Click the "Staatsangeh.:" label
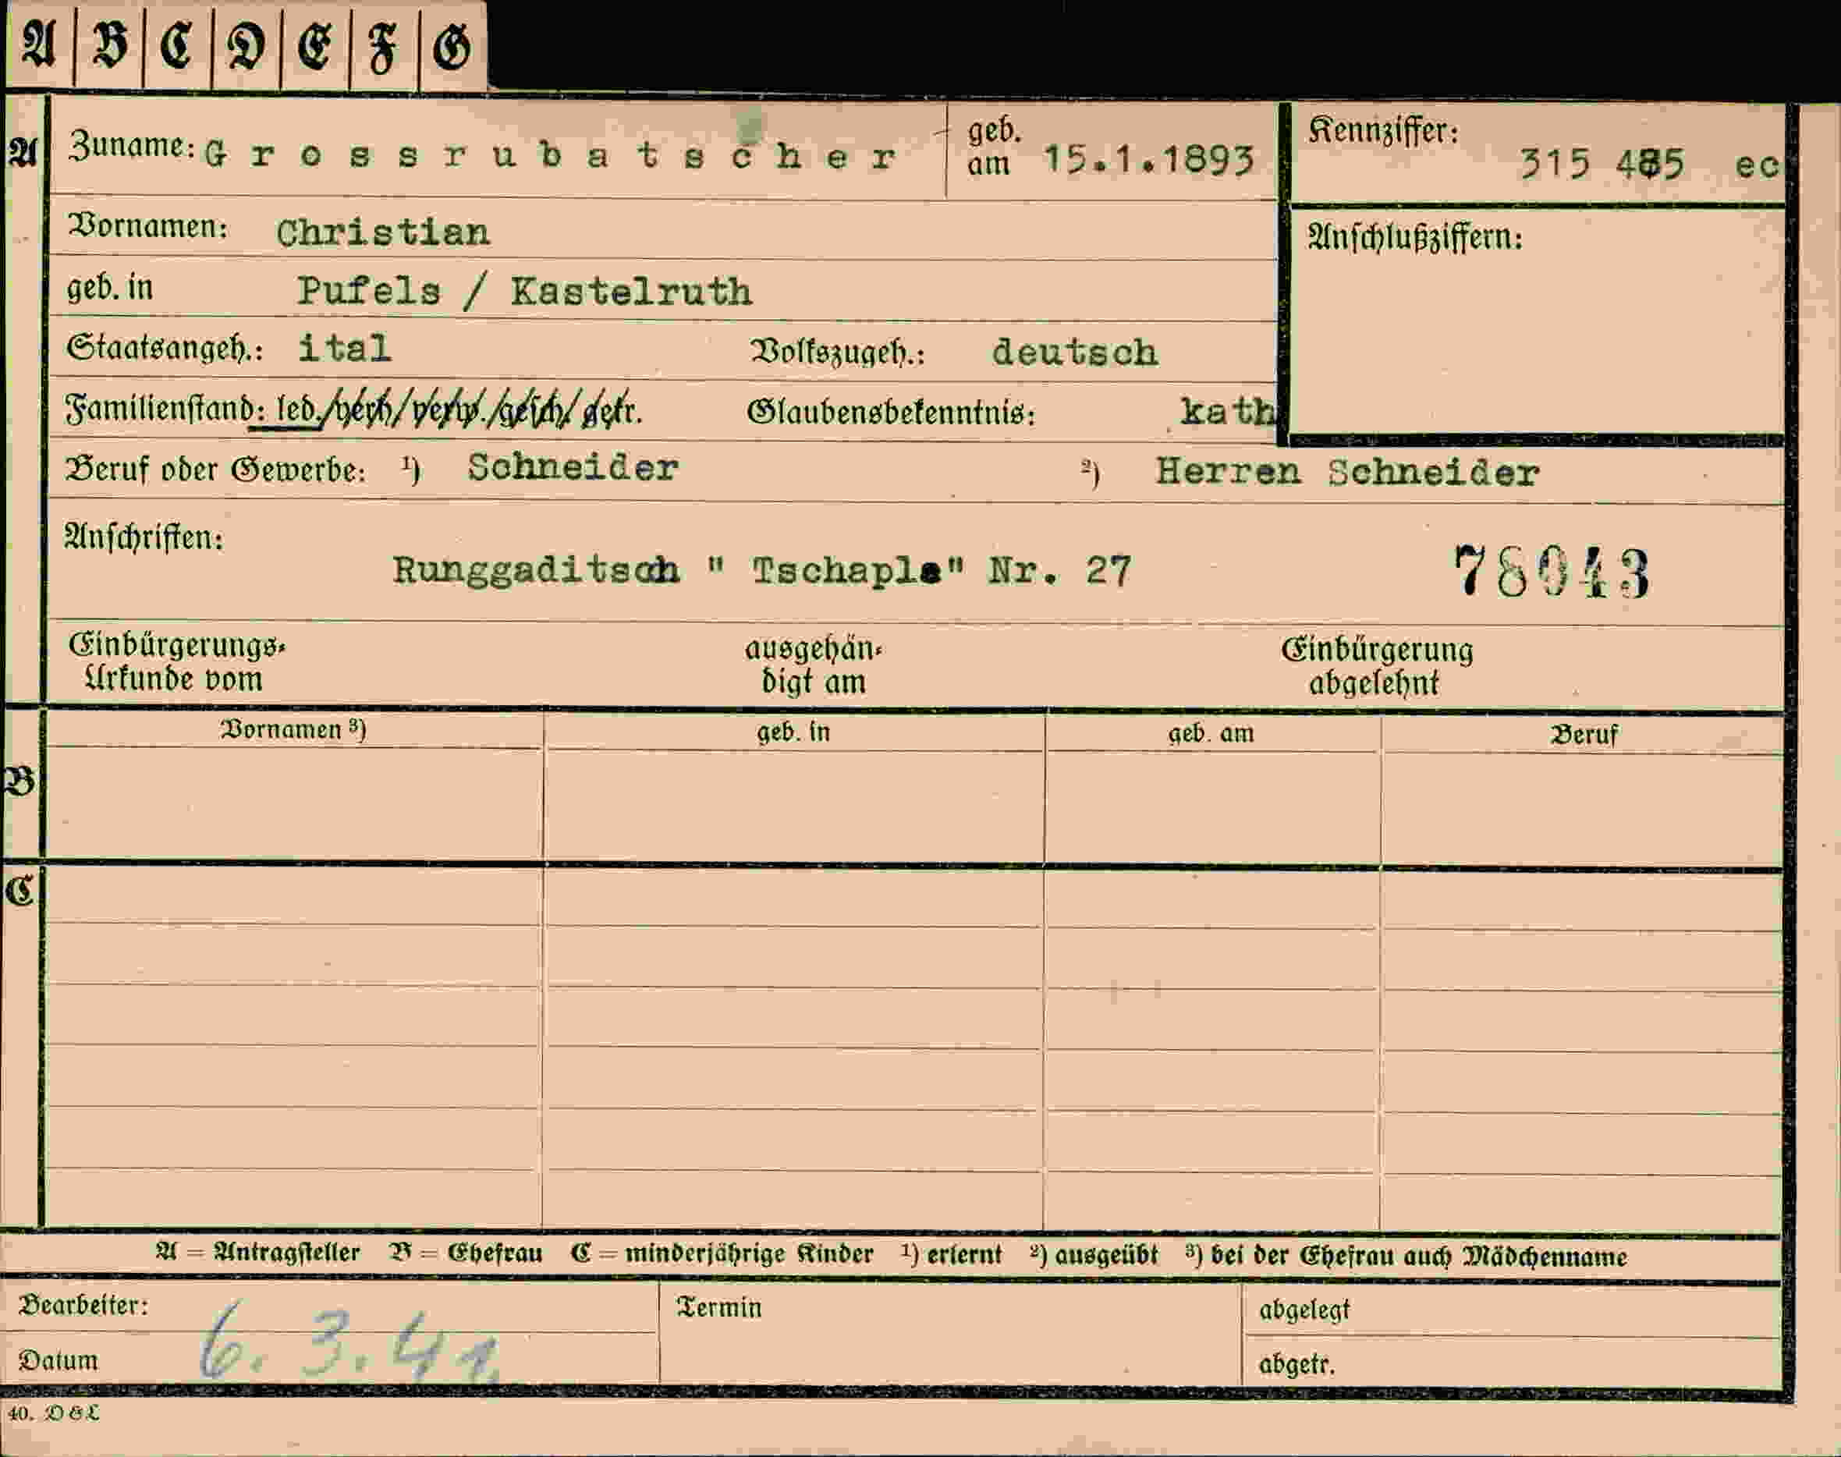Image resolution: width=1841 pixels, height=1457 pixels. pyautogui.click(x=165, y=348)
